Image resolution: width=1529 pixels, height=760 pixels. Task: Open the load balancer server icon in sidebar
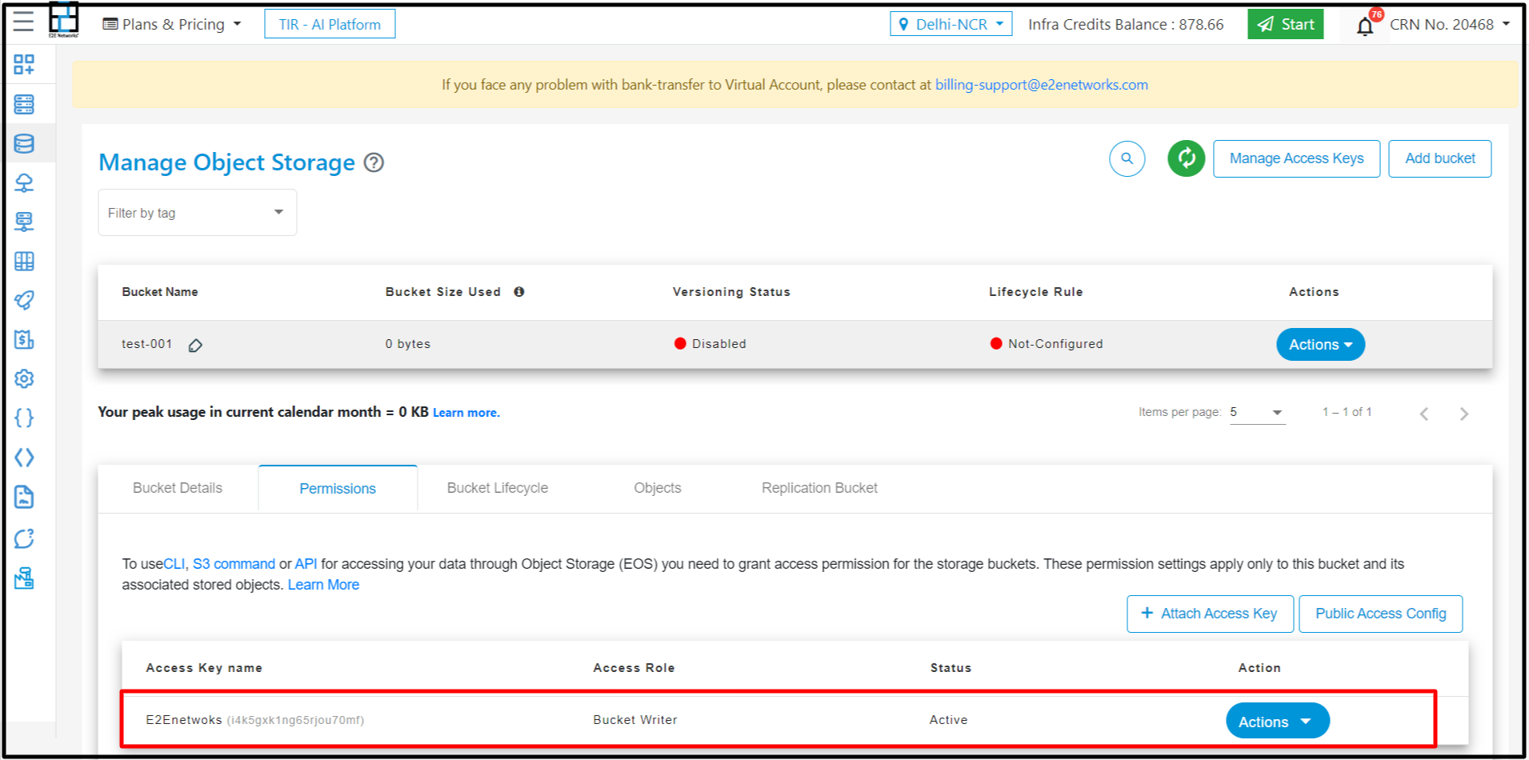[24, 222]
